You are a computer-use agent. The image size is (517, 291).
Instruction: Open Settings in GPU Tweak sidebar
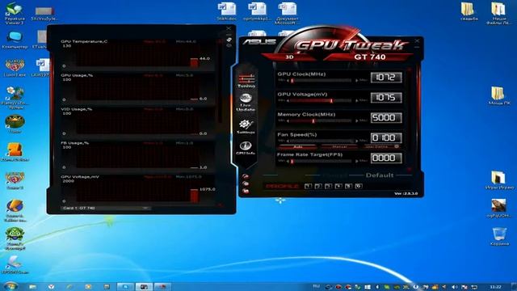[x=246, y=126]
